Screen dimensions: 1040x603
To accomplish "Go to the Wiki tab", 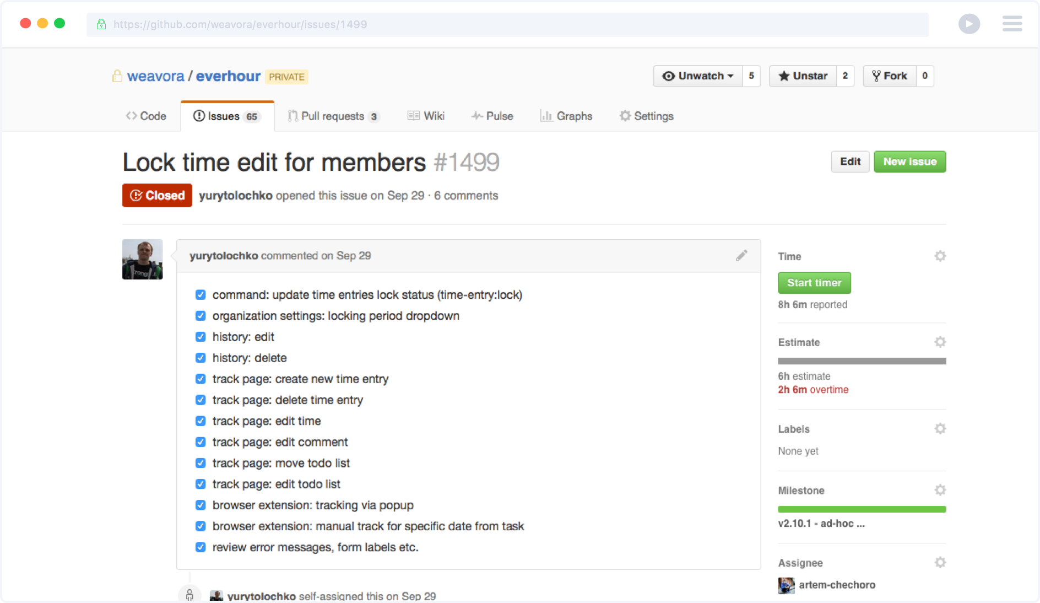I will [426, 116].
